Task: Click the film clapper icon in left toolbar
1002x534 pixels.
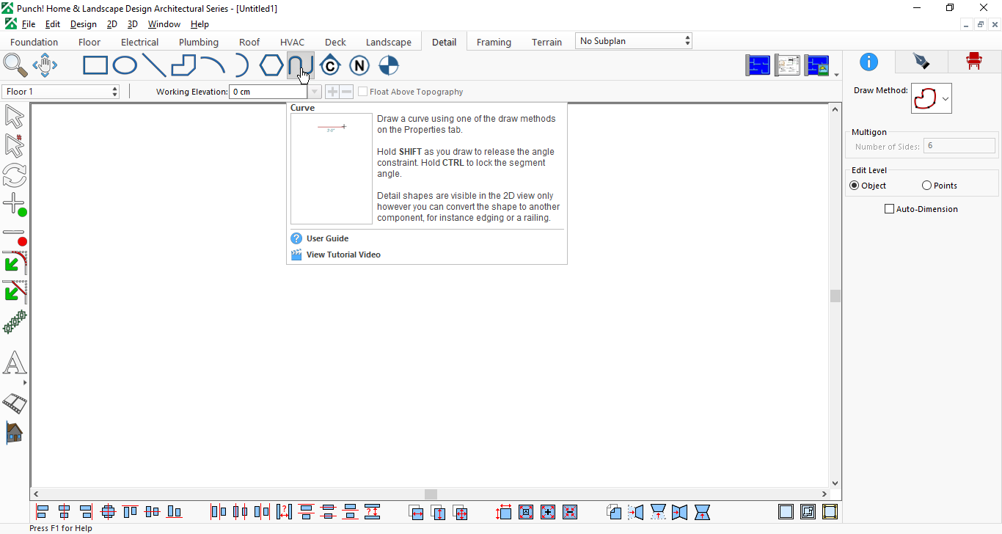Action: (x=15, y=403)
